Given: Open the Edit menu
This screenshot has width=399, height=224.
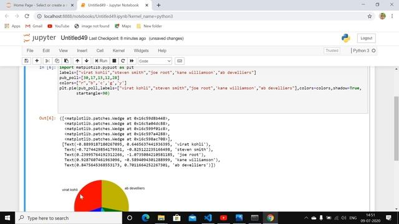Looking at the screenshot, I should [46, 50].
